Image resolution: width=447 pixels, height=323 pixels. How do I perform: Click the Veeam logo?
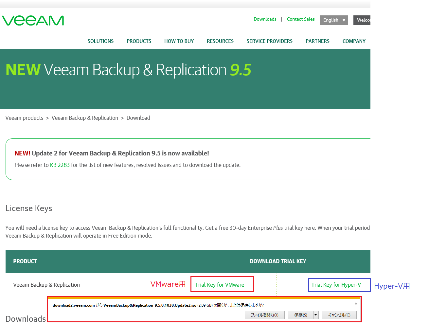33,20
